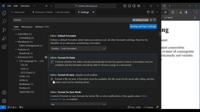Split the editor to the right
Screen dimensions: 200x112
[152, 12]
